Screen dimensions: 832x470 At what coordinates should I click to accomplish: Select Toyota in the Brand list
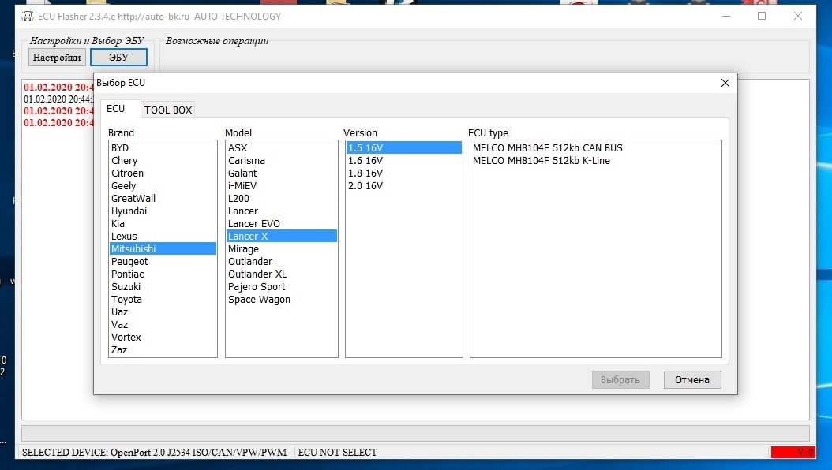pyautogui.click(x=127, y=300)
